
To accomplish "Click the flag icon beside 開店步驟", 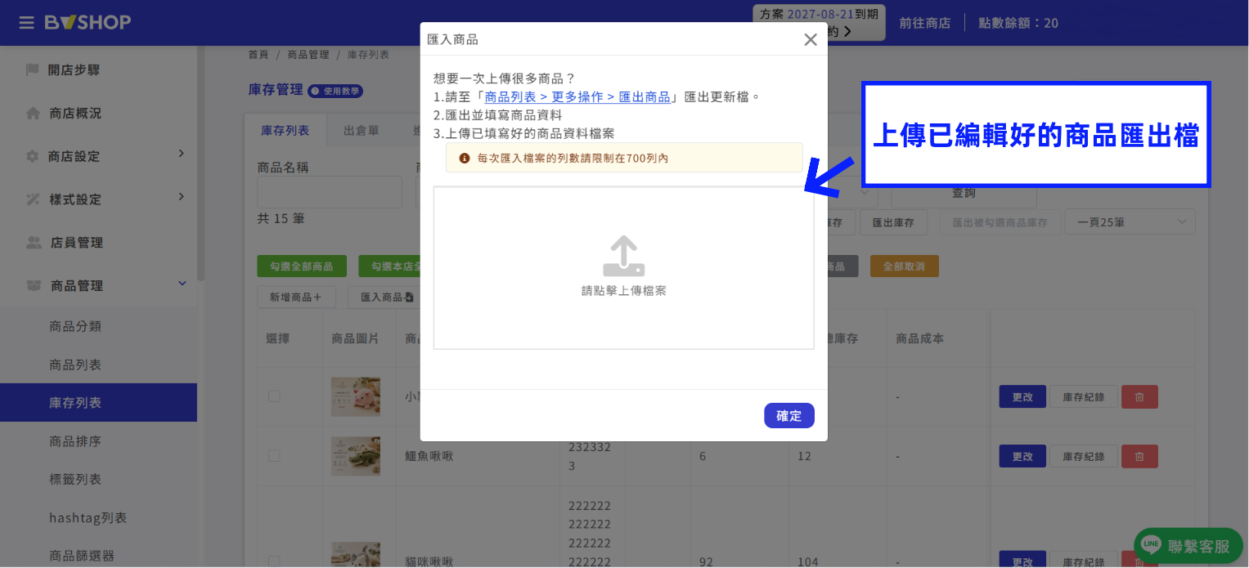I will pos(33,69).
